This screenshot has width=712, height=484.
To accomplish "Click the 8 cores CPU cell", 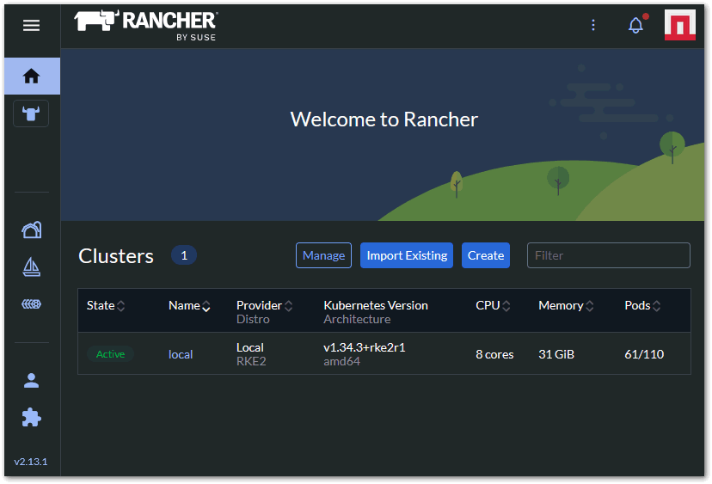I will coord(494,354).
